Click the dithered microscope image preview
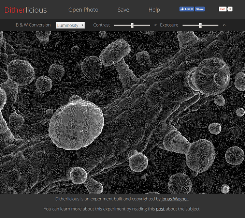Image resolution: width=245 pixels, height=218 pixels. tap(122, 112)
